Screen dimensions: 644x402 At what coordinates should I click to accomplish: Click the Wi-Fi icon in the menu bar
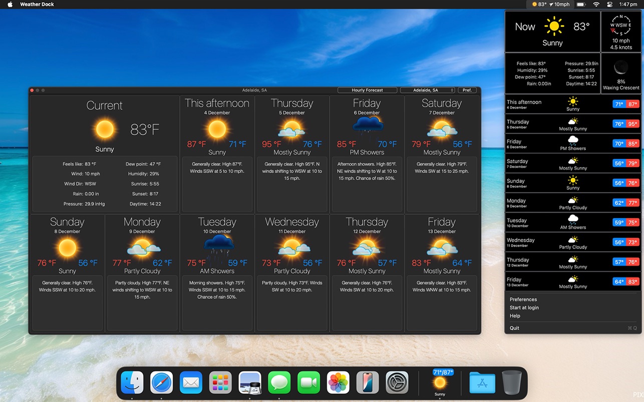[x=596, y=4]
